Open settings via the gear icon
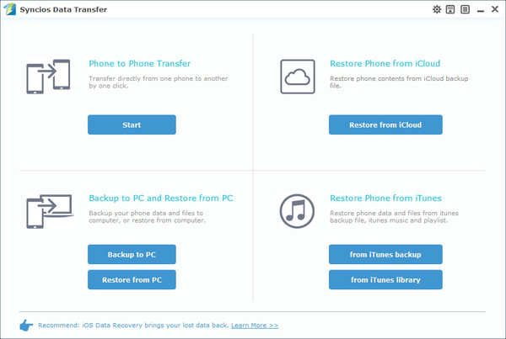 tap(437, 9)
